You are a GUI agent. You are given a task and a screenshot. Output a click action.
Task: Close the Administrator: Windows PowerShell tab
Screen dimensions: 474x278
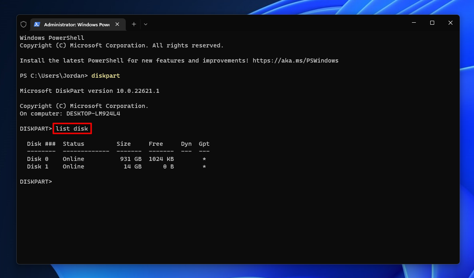point(117,24)
